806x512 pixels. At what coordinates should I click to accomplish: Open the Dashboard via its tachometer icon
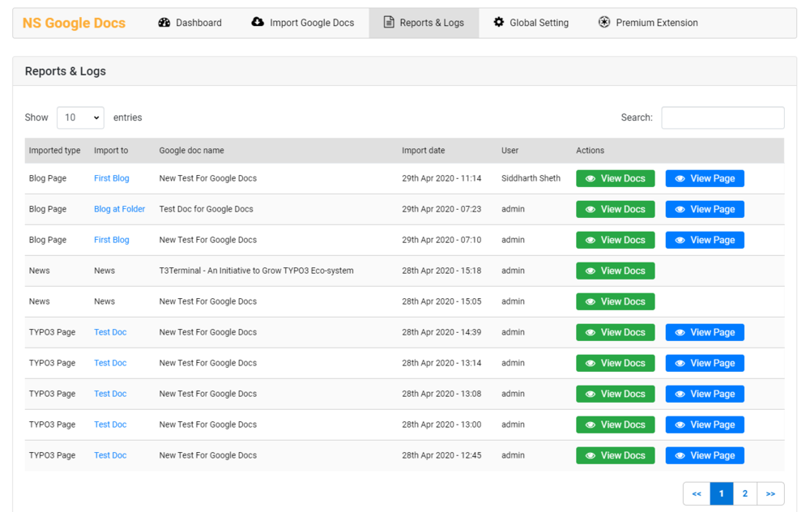point(164,23)
